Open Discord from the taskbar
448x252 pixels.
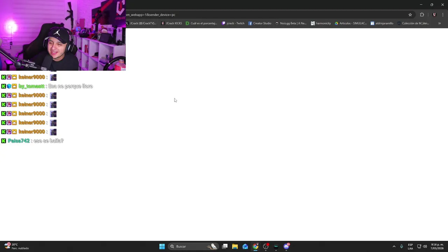point(286,246)
